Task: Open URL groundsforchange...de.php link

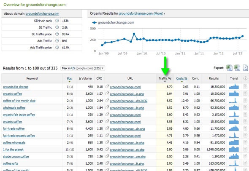Action: coord(127,129)
